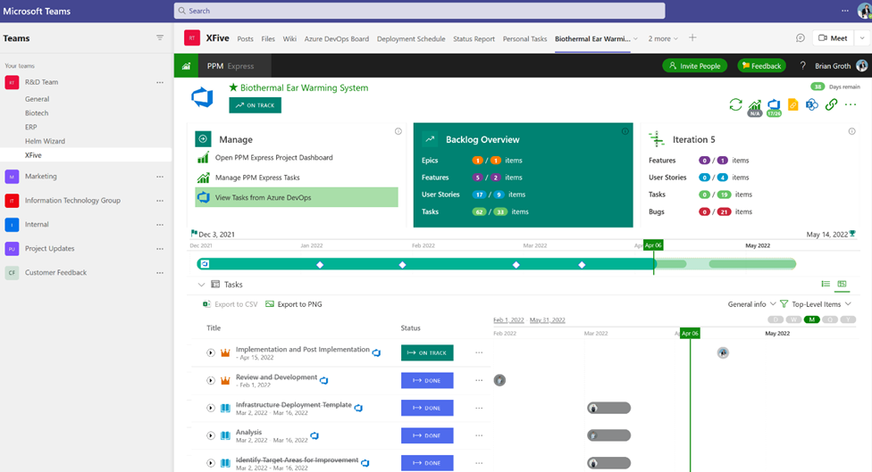Screen dimensions: 872x472
Task: Expand Infrastructure Deployment Template row
Action: 211,408
